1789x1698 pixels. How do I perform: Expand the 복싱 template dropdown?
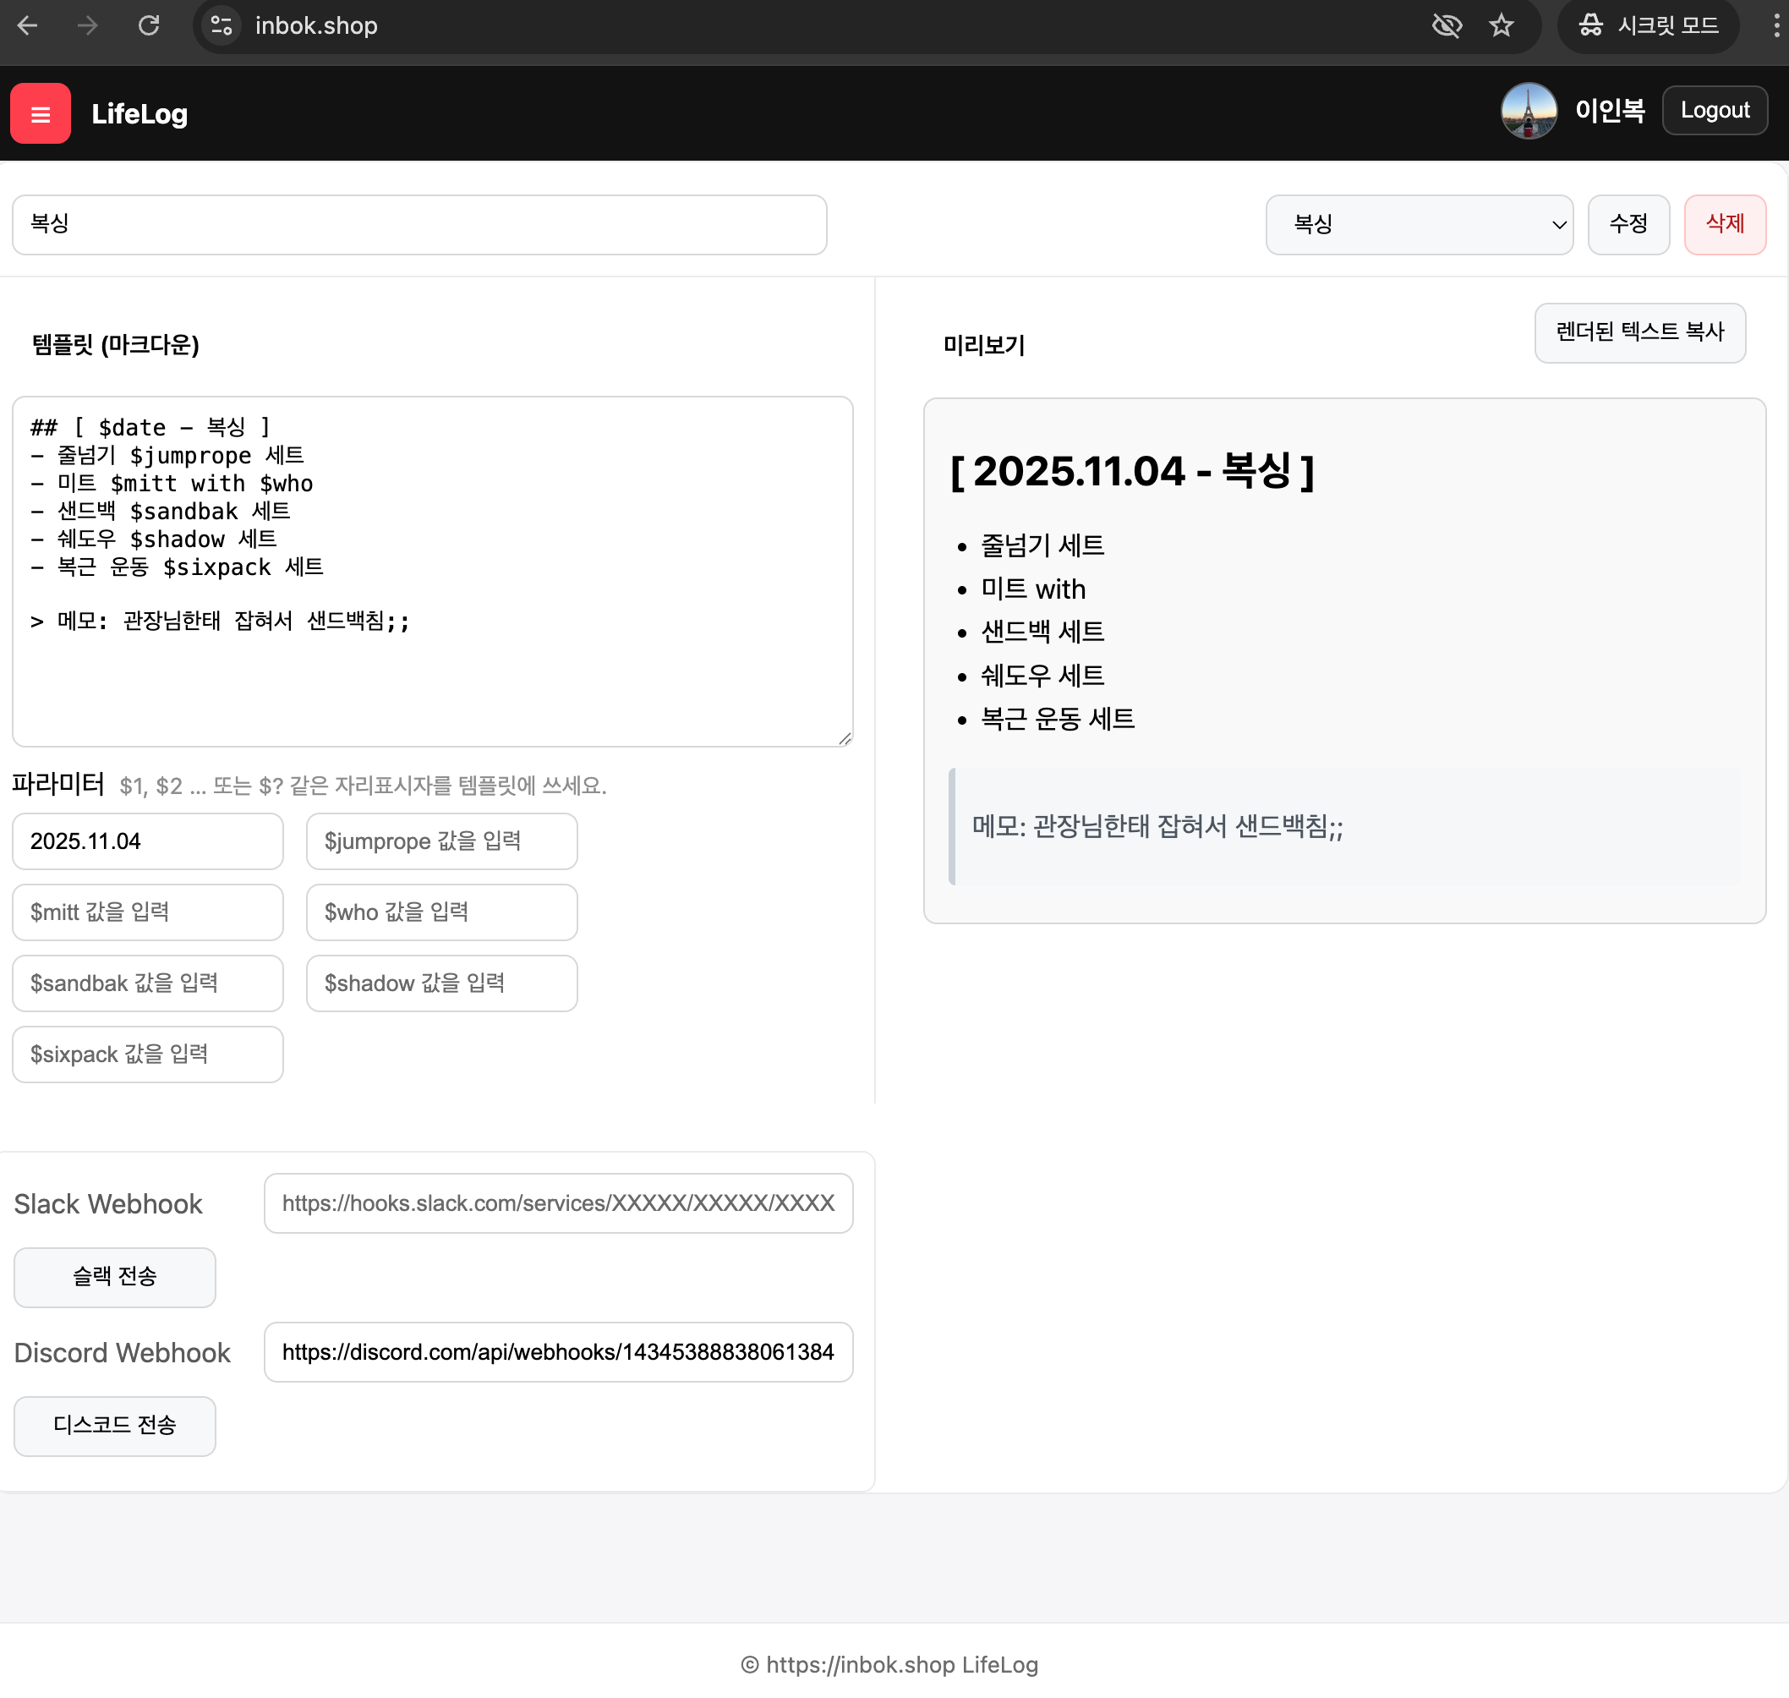[1418, 224]
